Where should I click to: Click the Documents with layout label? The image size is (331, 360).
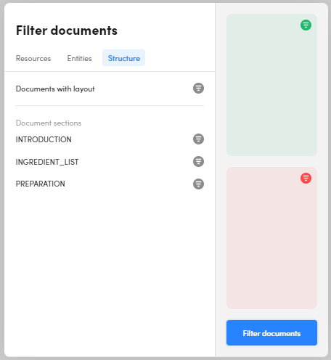tap(55, 89)
